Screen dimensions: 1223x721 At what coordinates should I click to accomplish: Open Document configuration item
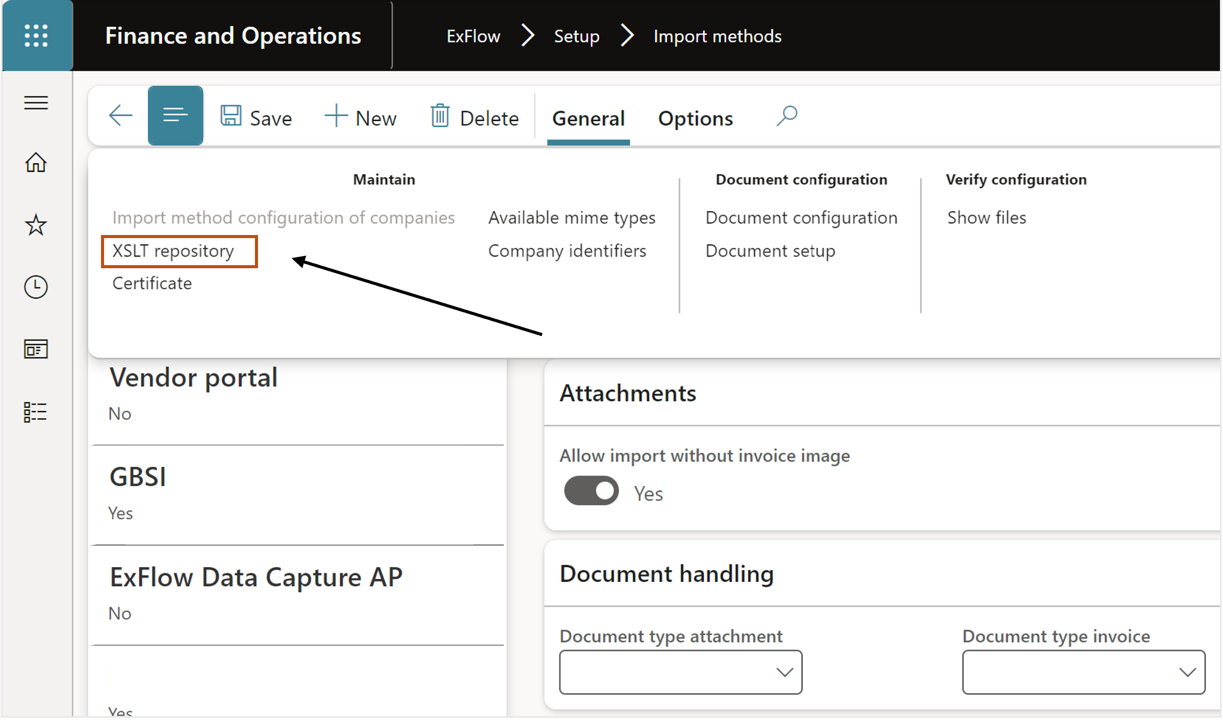801,218
